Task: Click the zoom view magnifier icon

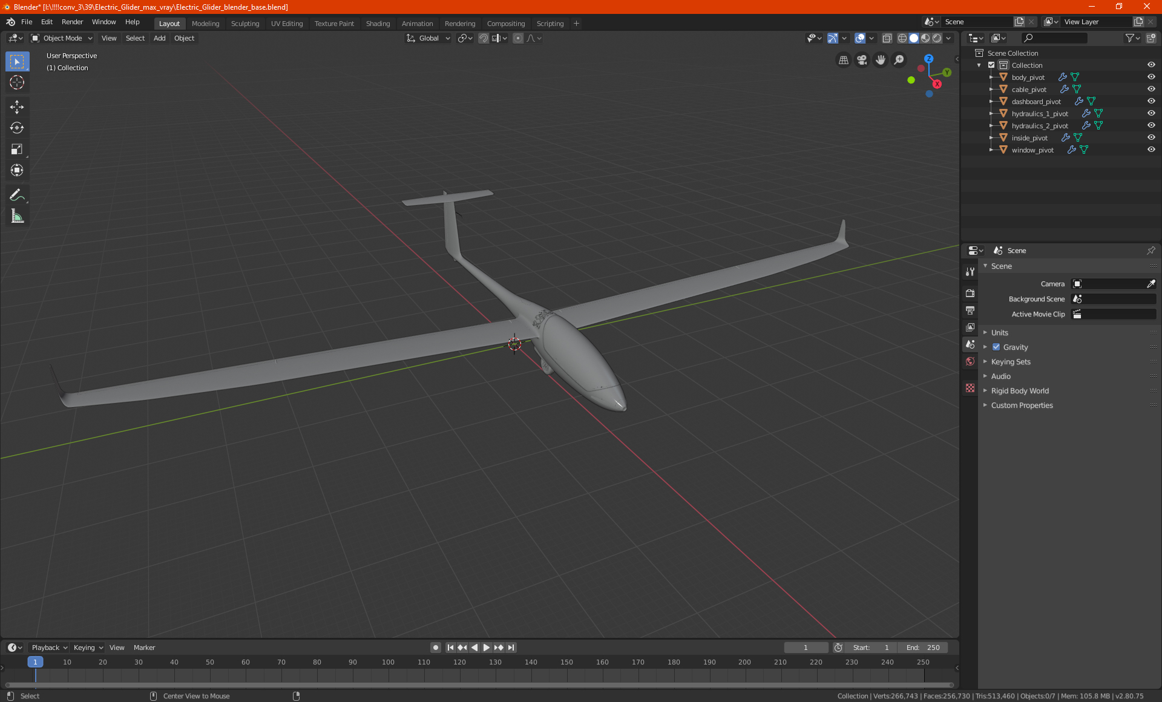Action: pyautogui.click(x=899, y=60)
